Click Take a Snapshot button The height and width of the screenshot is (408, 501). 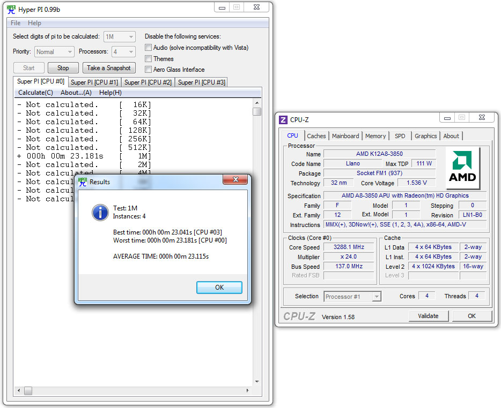(x=109, y=68)
